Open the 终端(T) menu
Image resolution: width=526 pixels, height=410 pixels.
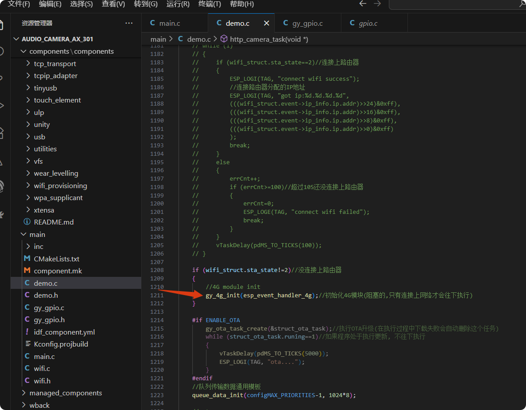point(209,4)
